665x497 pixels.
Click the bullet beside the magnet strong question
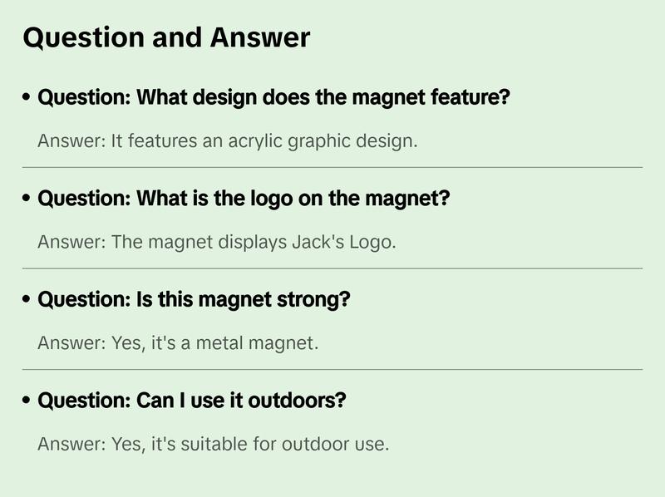[27, 300]
